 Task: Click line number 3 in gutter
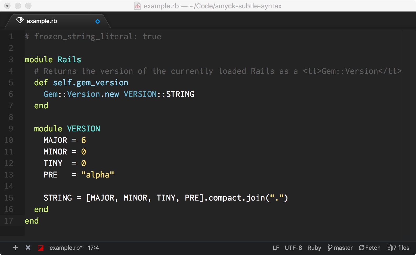(x=11, y=59)
